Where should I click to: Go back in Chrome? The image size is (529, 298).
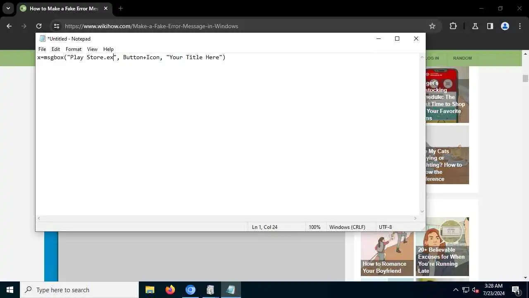[9, 26]
